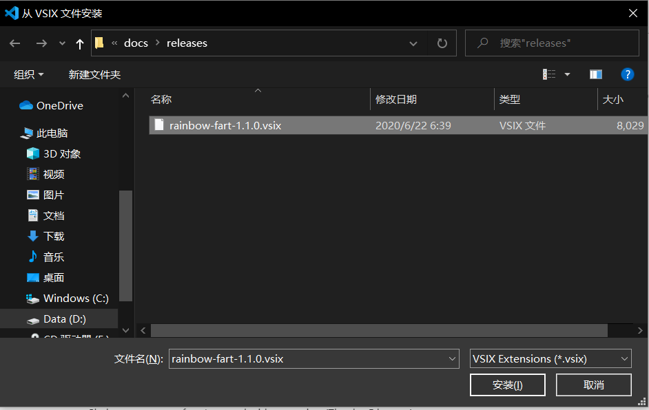Click the folder icon in the address bar
The image size is (649, 410).
click(x=99, y=43)
